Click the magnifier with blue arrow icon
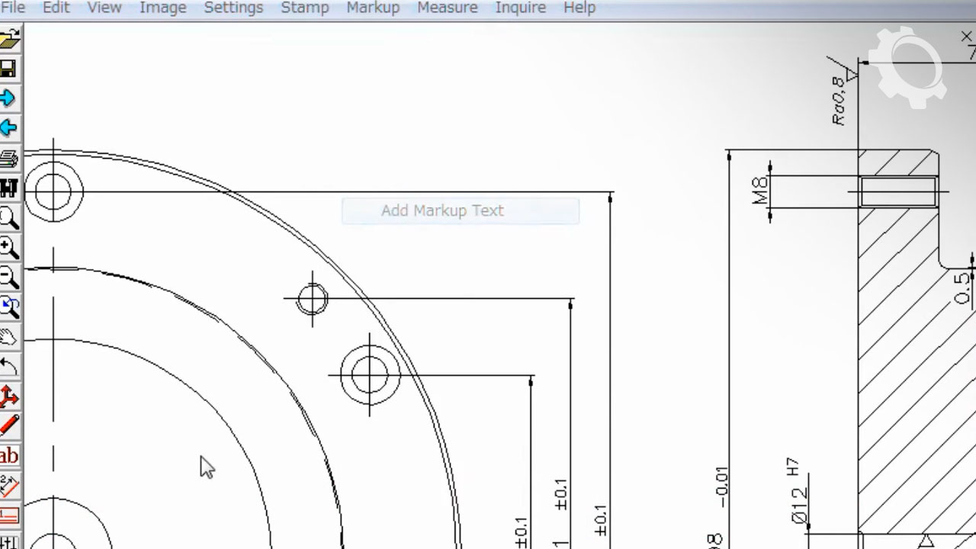This screenshot has width=976, height=549. [8, 307]
